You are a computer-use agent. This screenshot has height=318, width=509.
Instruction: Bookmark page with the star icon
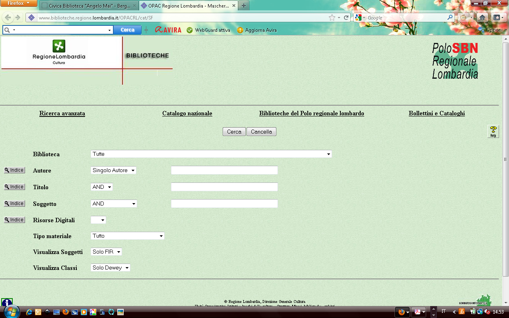tap(332, 17)
